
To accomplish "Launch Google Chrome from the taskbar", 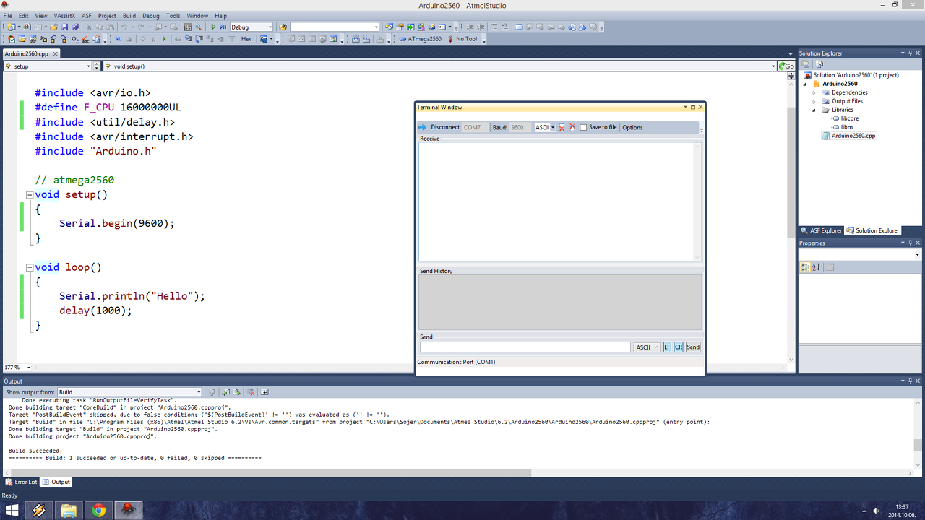I will pyautogui.click(x=98, y=511).
